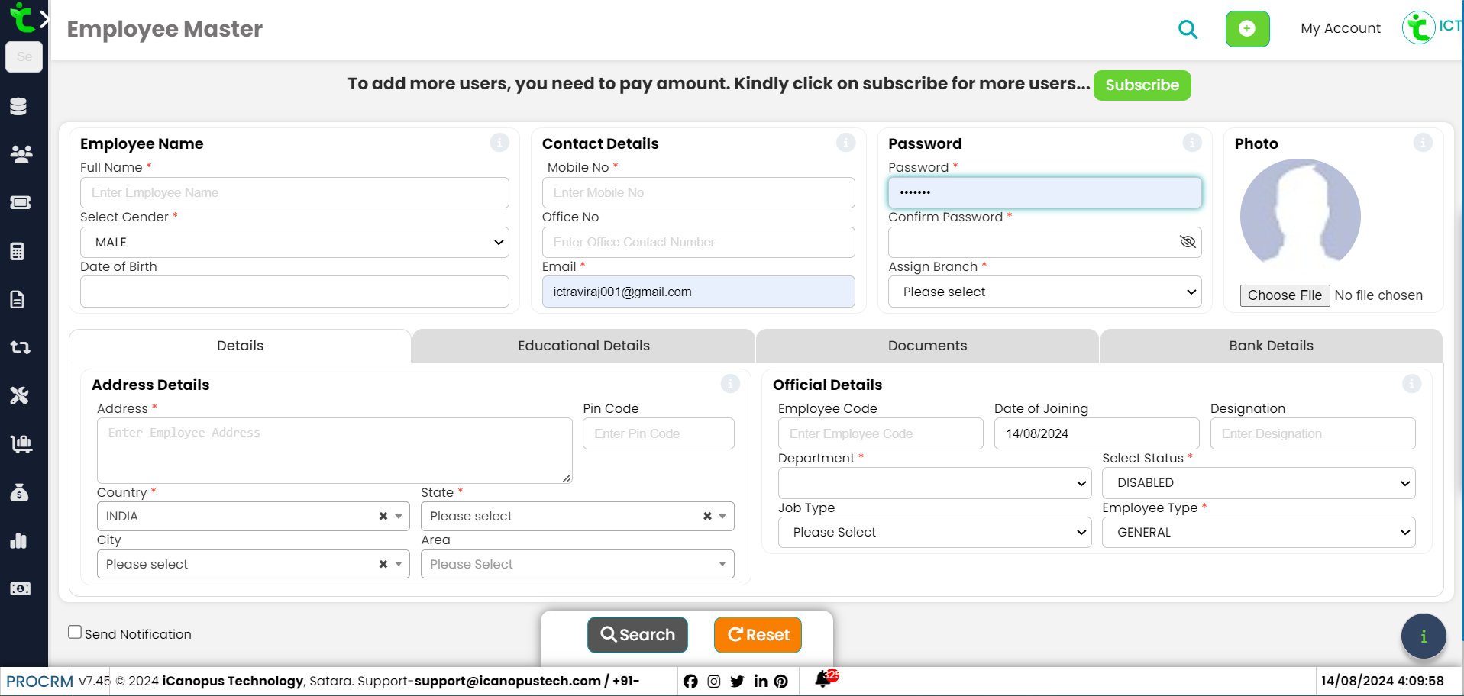Click the Full Name input field
Viewport: 1464px width, 696px height.
pos(294,193)
